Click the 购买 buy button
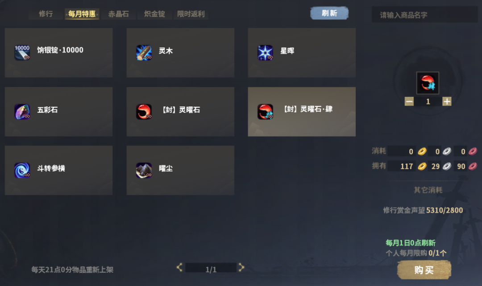Image resolution: width=482 pixels, height=286 pixels. pyautogui.click(x=424, y=270)
